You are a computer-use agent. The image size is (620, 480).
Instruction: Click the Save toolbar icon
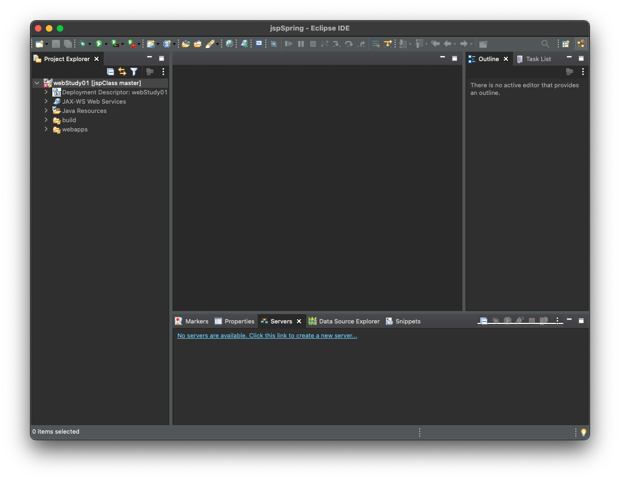(x=56, y=44)
